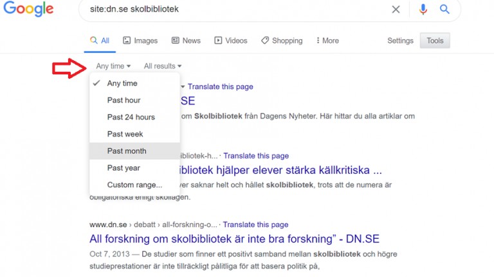Toggle the Tools button

435,40
